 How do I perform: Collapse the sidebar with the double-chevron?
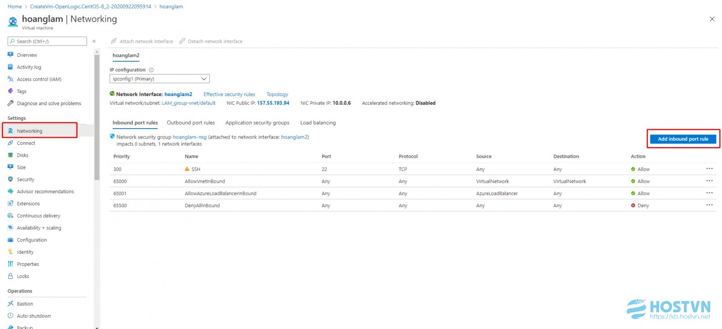click(94, 42)
